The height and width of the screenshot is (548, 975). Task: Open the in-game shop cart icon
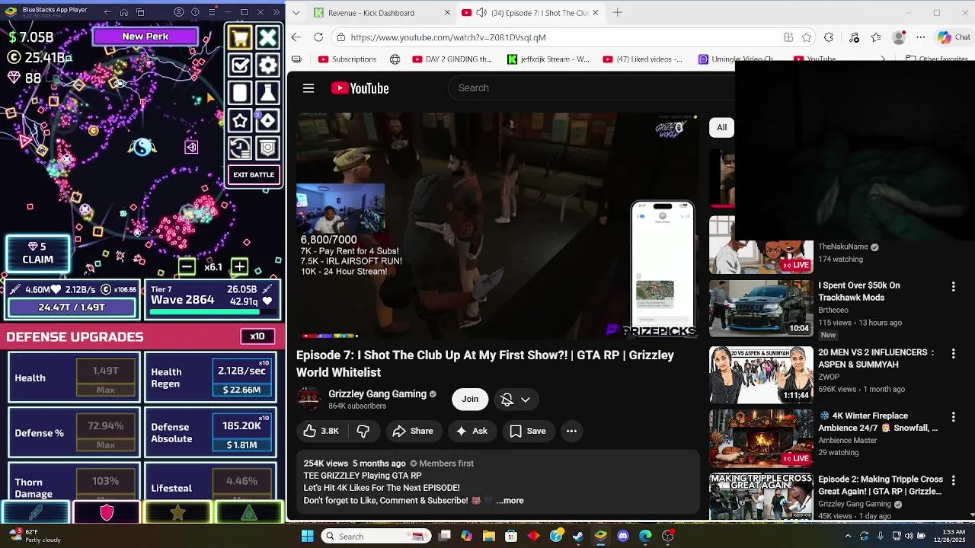click(x=240, y=37)
